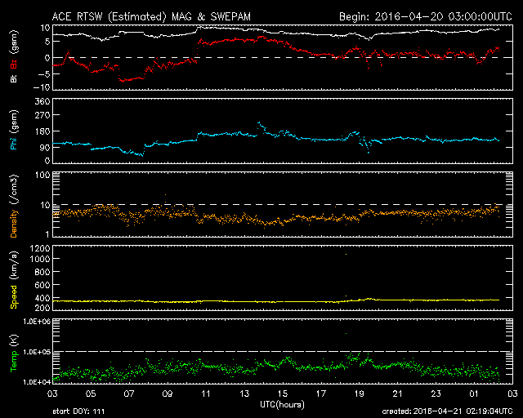Select the red "Bz" axis label
This screenshot has width=523, height=418.
tap(14, 64)
